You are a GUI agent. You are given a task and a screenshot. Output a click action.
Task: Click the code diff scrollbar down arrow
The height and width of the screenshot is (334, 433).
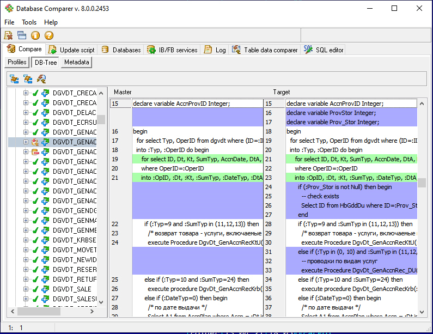click(422, 312)
